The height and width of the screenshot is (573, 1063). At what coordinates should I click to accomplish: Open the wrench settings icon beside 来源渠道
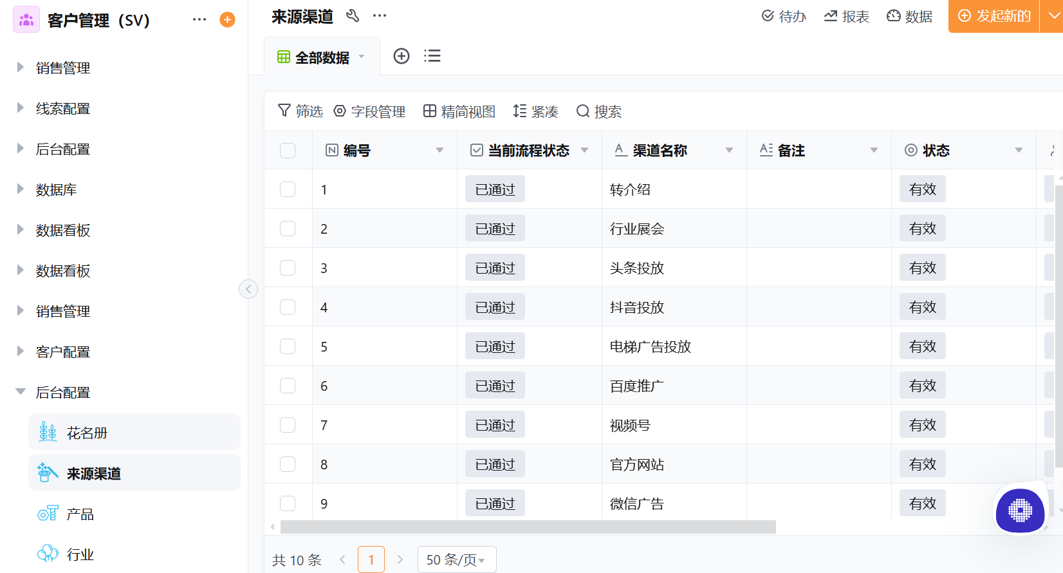(x=353, y=15)
